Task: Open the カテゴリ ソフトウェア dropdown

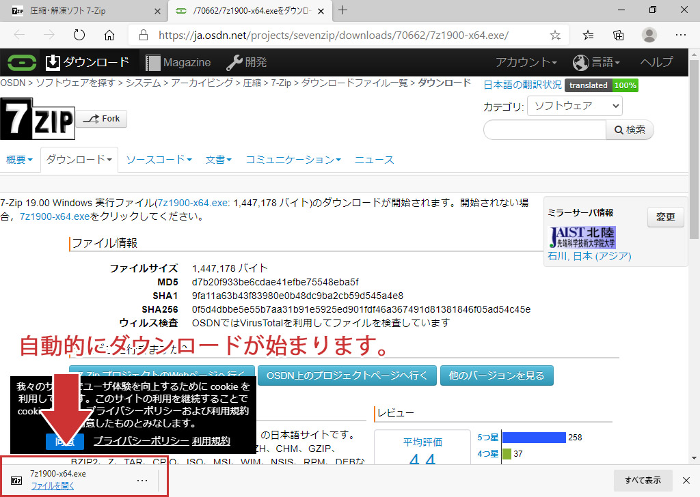Action: coord(574,106)
